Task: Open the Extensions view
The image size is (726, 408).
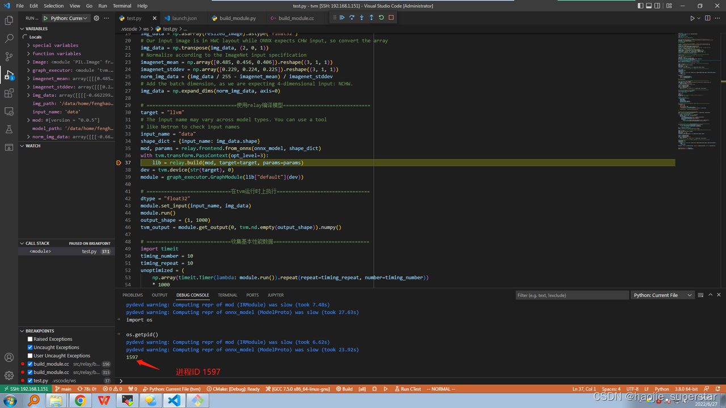Action: 9,93
